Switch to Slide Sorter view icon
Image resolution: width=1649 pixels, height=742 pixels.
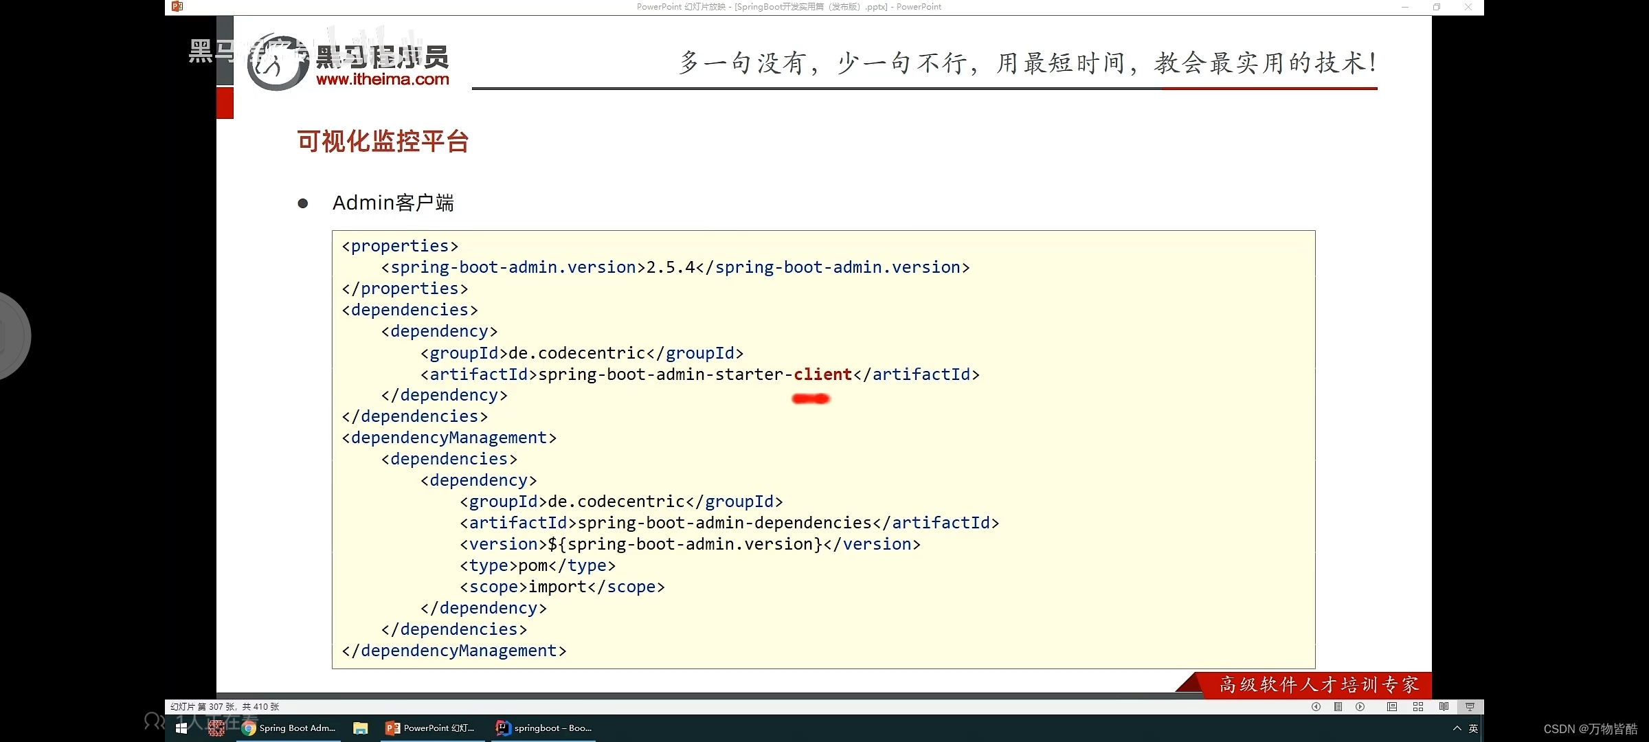(1418, 706)
